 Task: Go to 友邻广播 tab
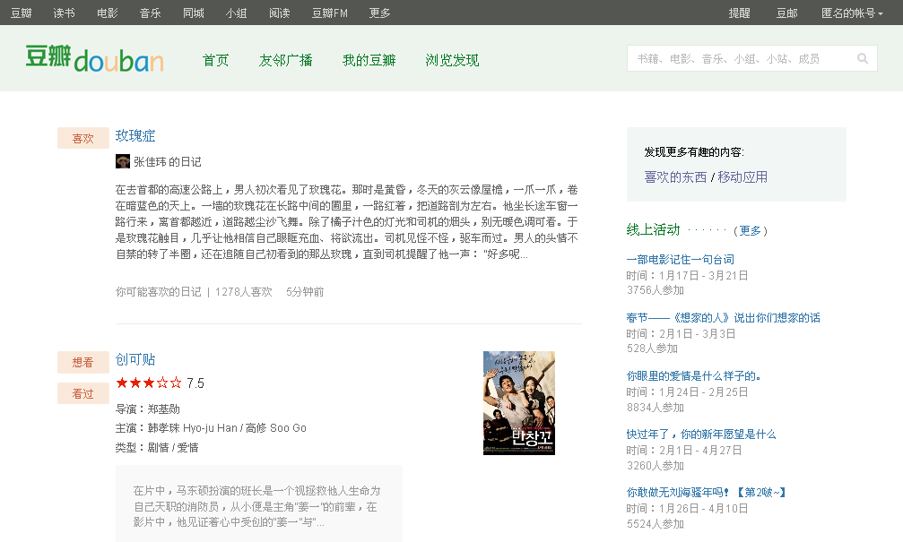coord(285,60)
